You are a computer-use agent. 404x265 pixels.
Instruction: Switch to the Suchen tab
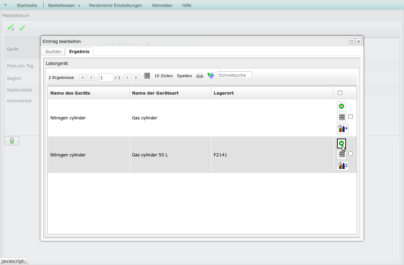[x=53, y=52]
